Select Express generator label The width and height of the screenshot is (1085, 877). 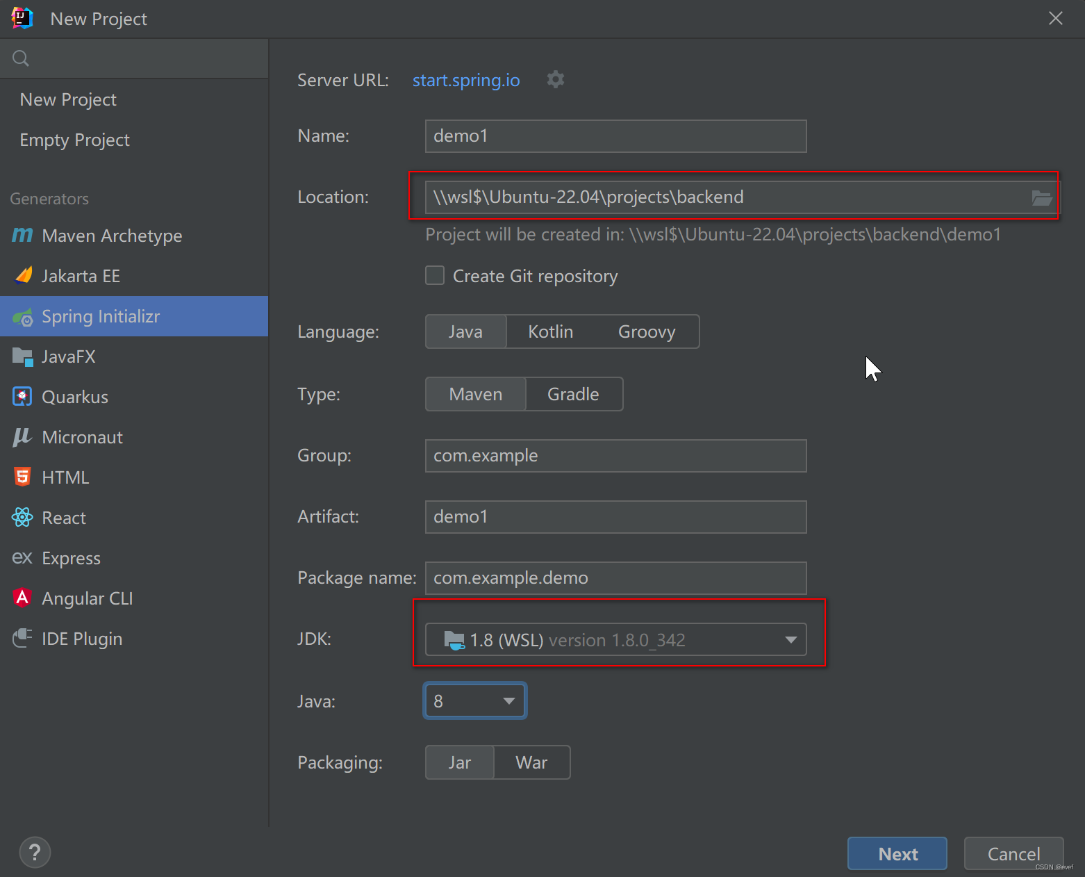click(71, 558)
